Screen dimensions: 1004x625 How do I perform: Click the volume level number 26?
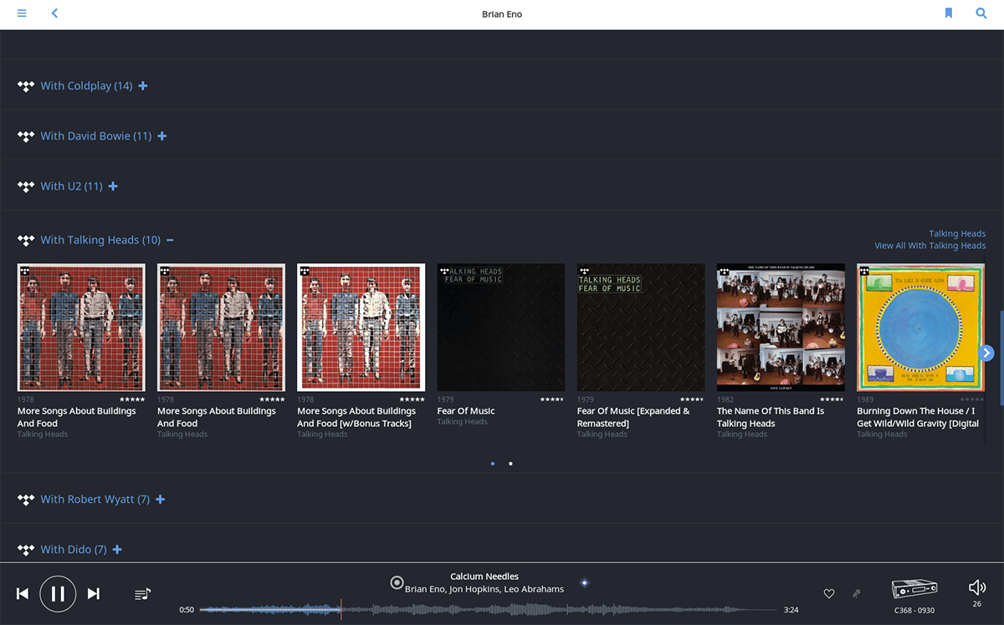[976, 604]
